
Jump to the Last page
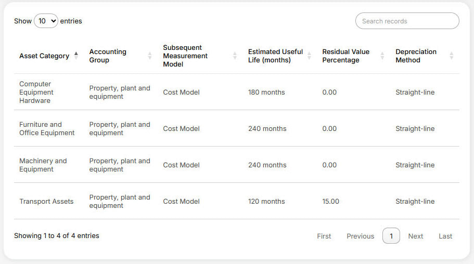pyautogui.click(x=445, y=236)
